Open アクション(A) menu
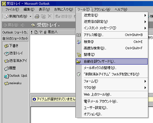Viewport: 153px width, 123px height. pyautogui.click(x=102, y=9)
